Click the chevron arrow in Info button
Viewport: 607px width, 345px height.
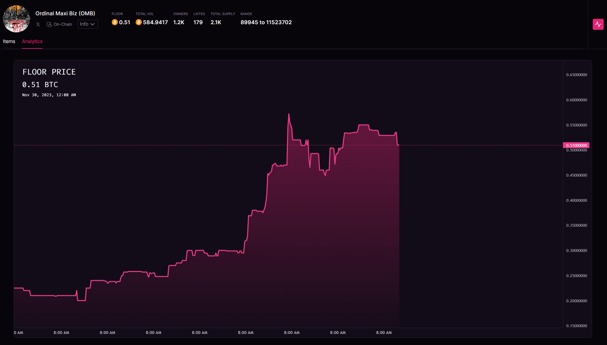(x=93, y=24)
